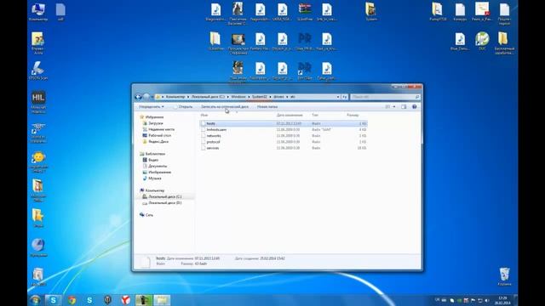Click Локальный диск (C:) breadcrumb segment
Screen dimensions: 545x306
pyautogui.click(x=208, y=97)
